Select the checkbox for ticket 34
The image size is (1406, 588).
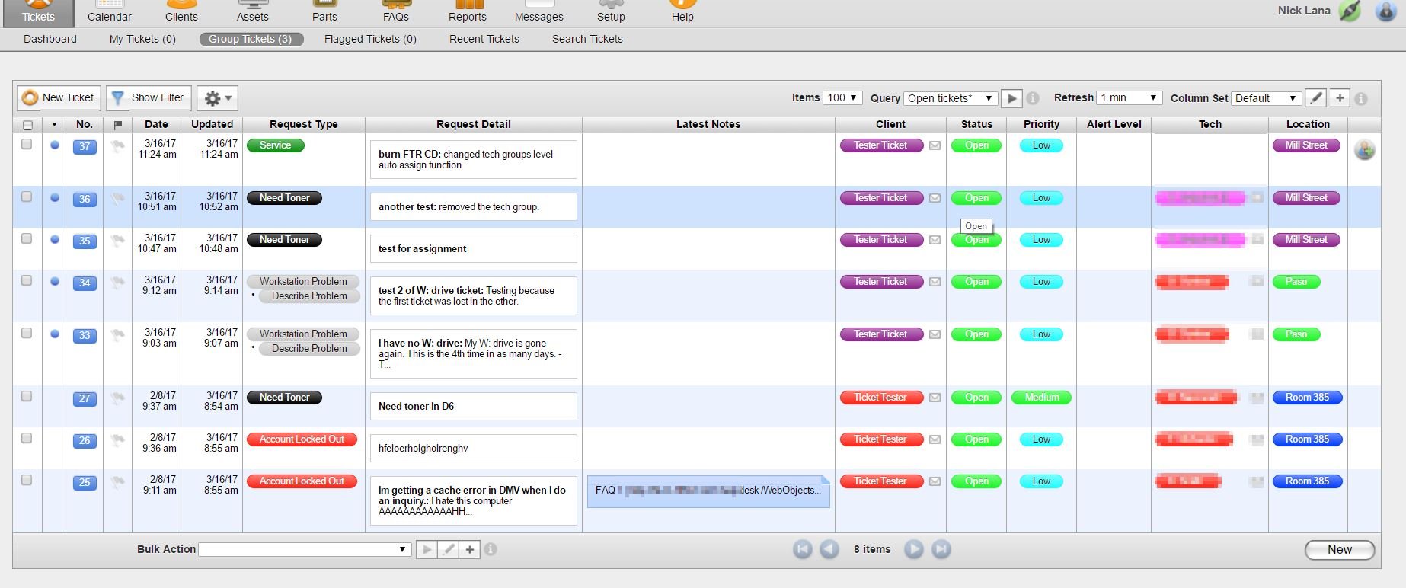point(27,280)
